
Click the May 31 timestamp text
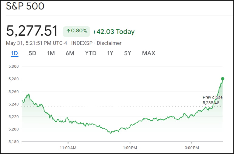coord(37,43)
